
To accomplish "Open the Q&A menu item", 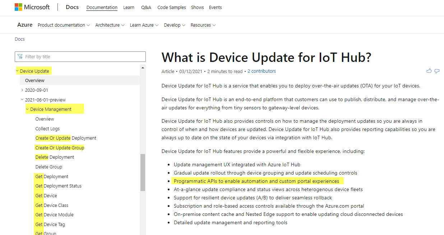I will [x=146, y=7].
